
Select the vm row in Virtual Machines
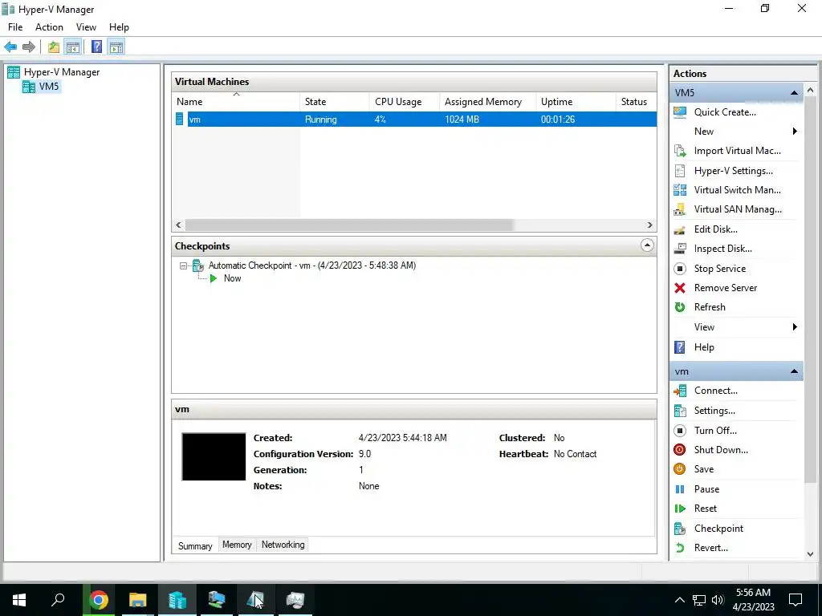414,120
